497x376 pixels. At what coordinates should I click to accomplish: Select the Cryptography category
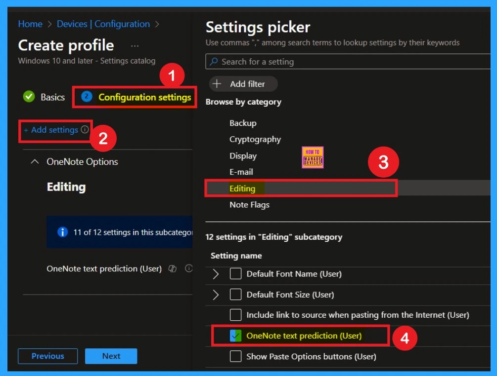tap(255, 140)
